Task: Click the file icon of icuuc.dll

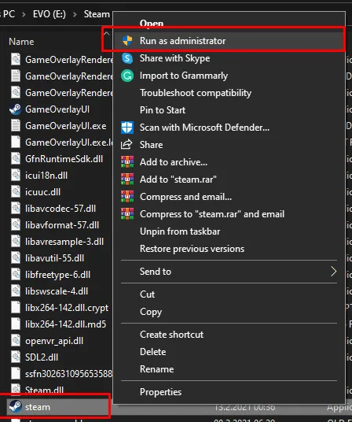Action: tap(16, 191)
